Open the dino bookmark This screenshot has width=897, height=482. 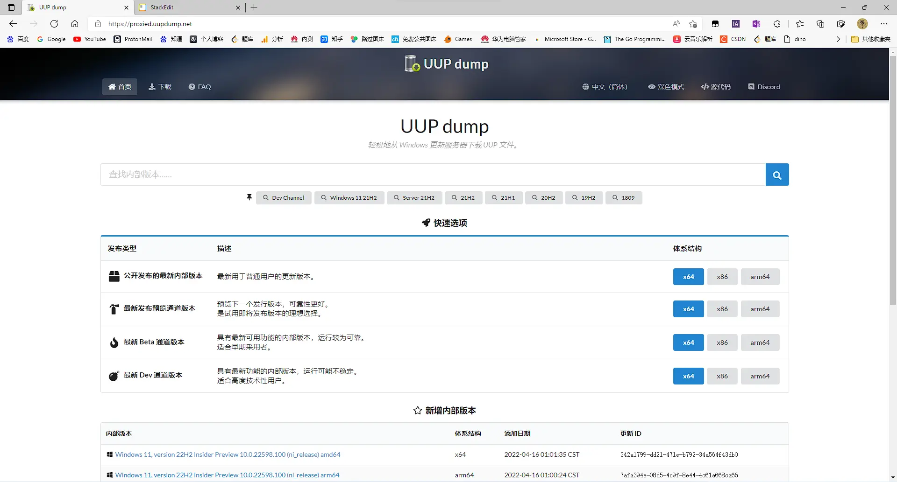point(795,39)
